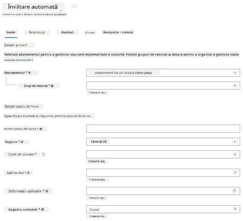Click info icon next to Registru container
The image size is (243, 221).
click(x=43, y=210)
